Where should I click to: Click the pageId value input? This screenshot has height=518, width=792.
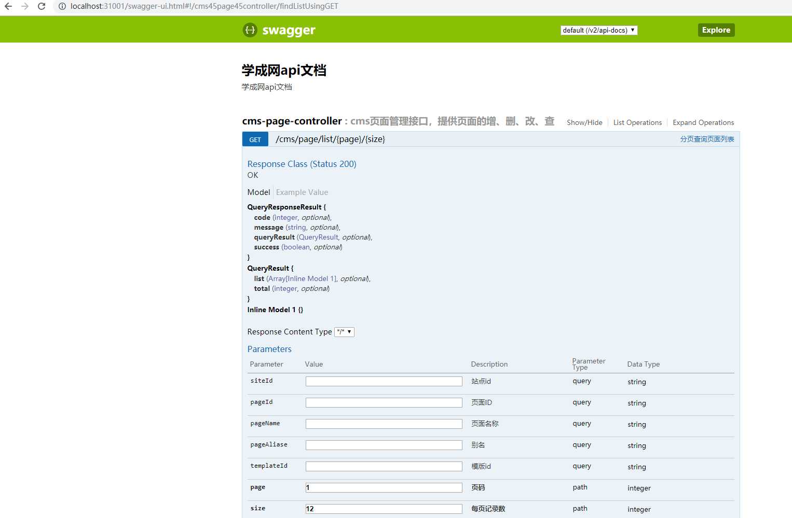tap(384, 402)
